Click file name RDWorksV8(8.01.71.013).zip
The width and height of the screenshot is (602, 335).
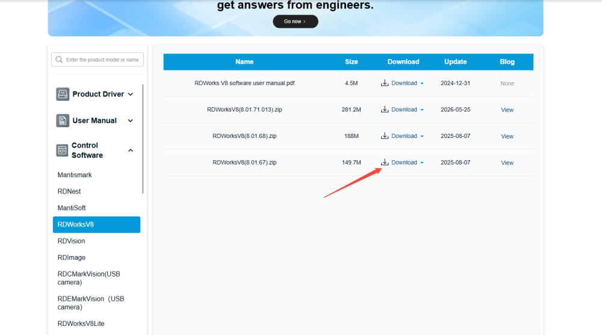coord(244,110)
